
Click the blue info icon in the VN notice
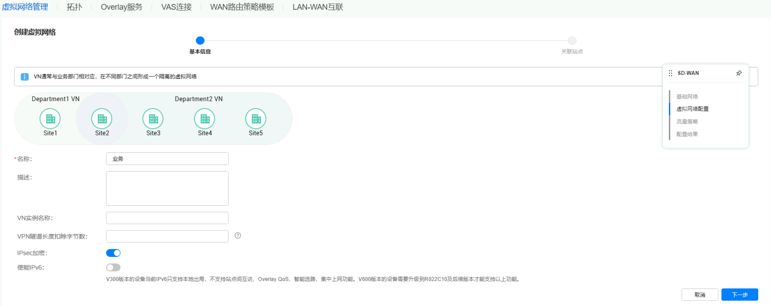tap(25, 77)
